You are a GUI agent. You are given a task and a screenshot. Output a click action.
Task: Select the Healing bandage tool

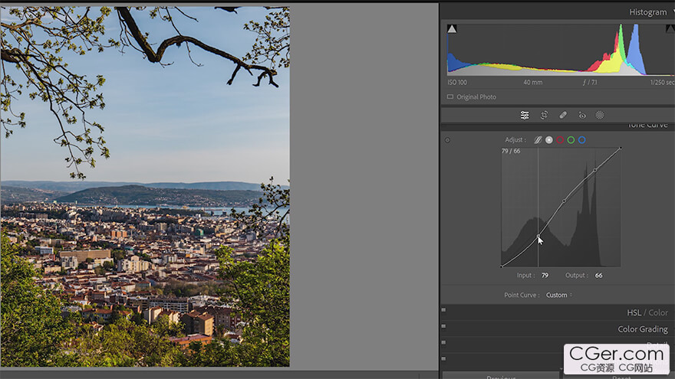(563, 115)
